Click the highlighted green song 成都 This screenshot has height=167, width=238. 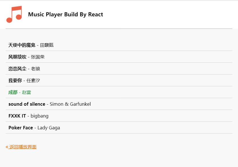point(13,92)
